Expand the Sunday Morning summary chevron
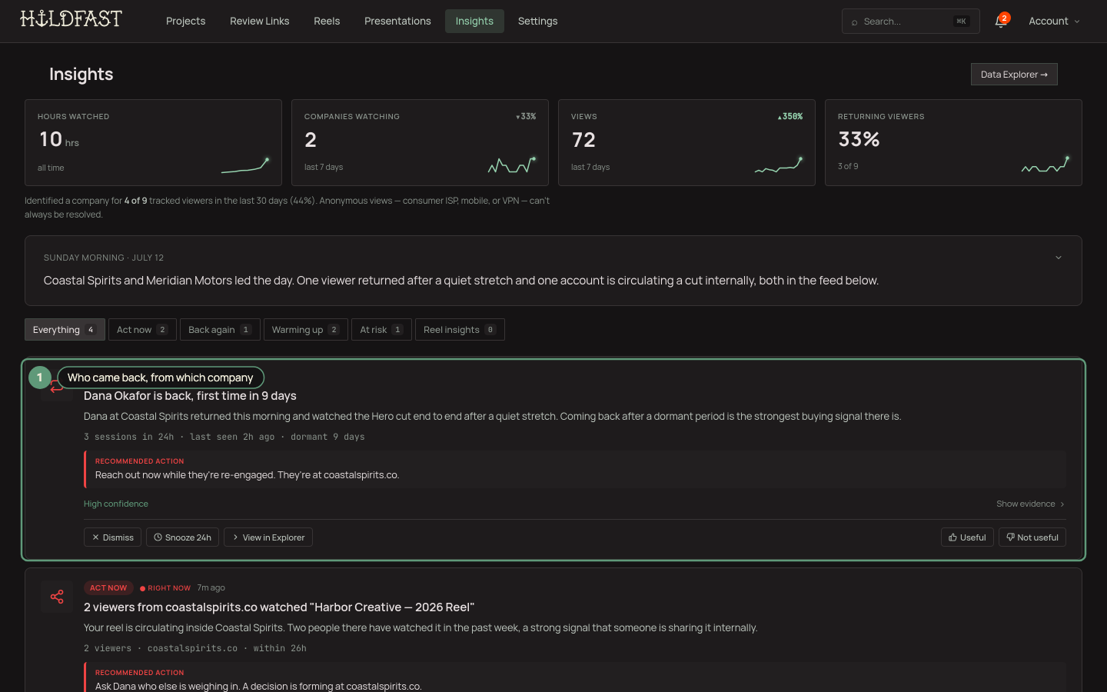 point(1059,258)
